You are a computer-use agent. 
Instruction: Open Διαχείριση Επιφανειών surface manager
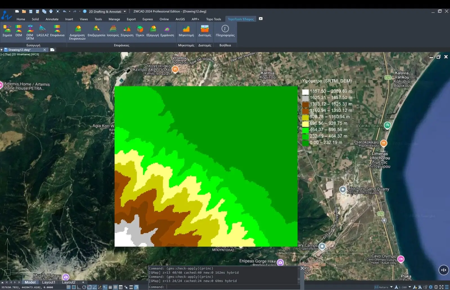pos(77,32)
